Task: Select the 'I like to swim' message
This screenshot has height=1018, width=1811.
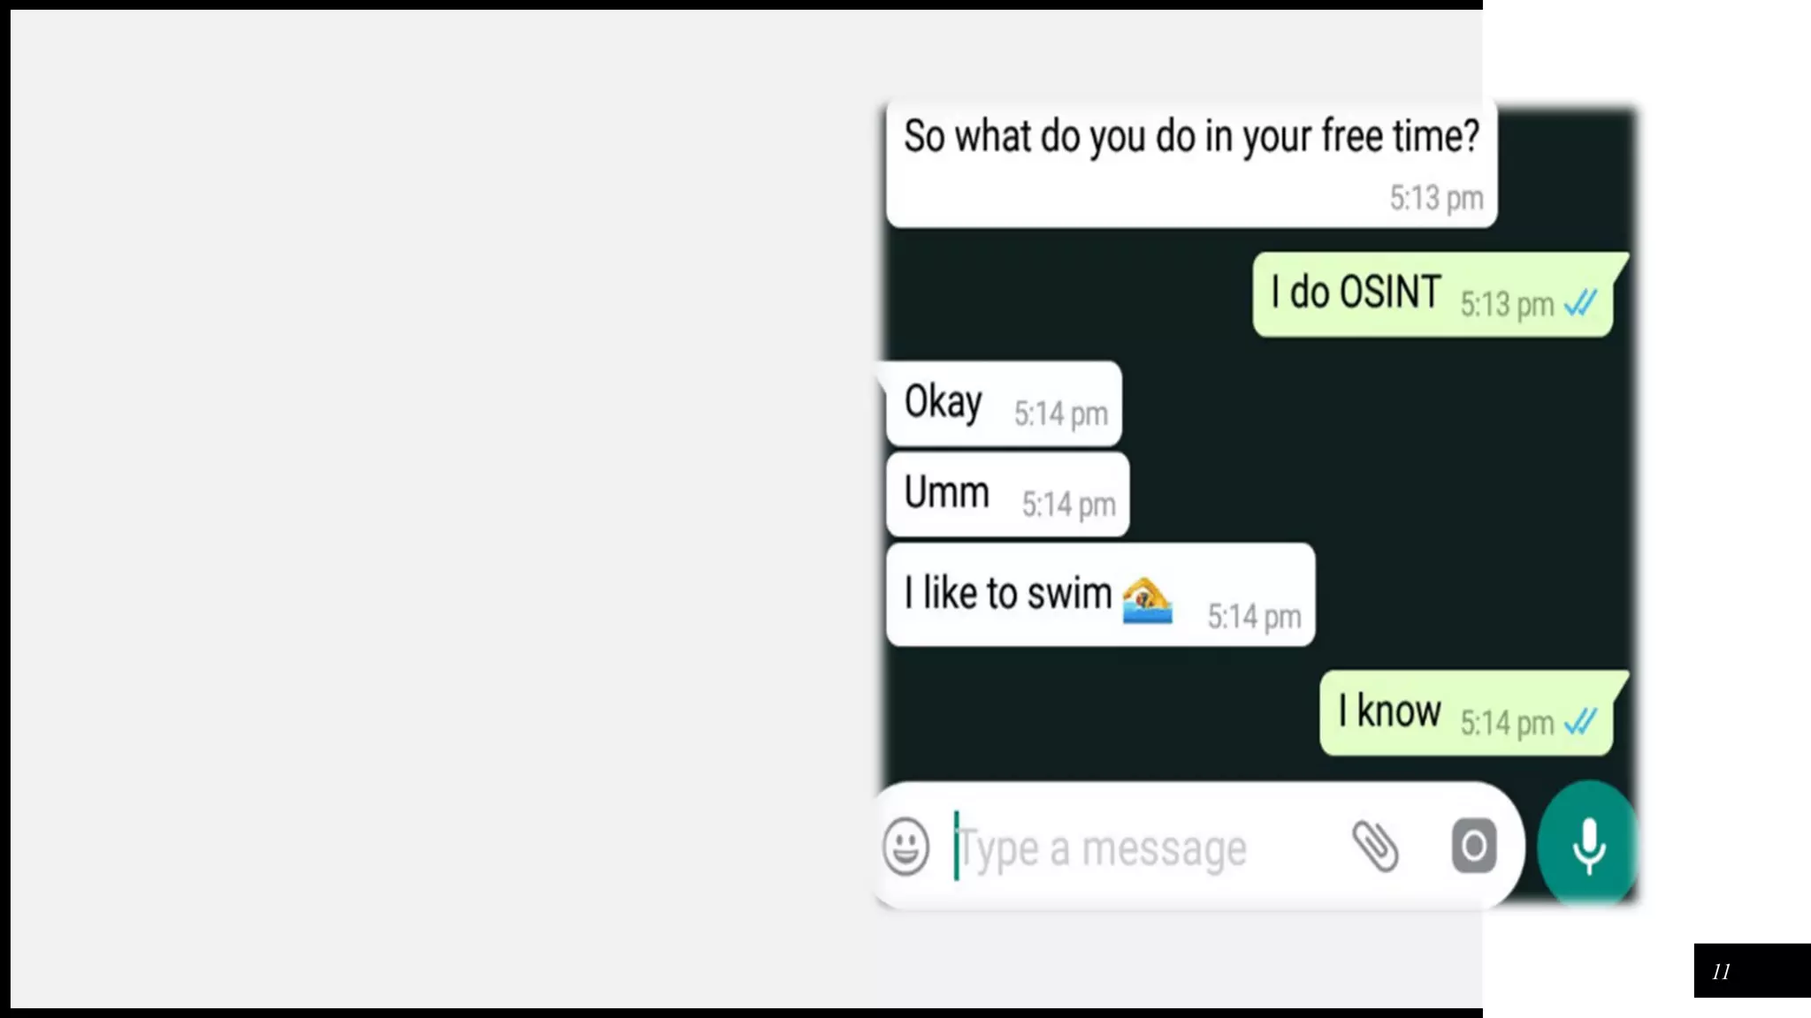Action: (x=1100, y=595)
